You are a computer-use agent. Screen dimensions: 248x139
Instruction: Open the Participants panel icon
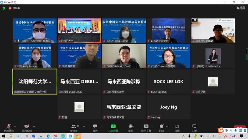click(74, 126)
